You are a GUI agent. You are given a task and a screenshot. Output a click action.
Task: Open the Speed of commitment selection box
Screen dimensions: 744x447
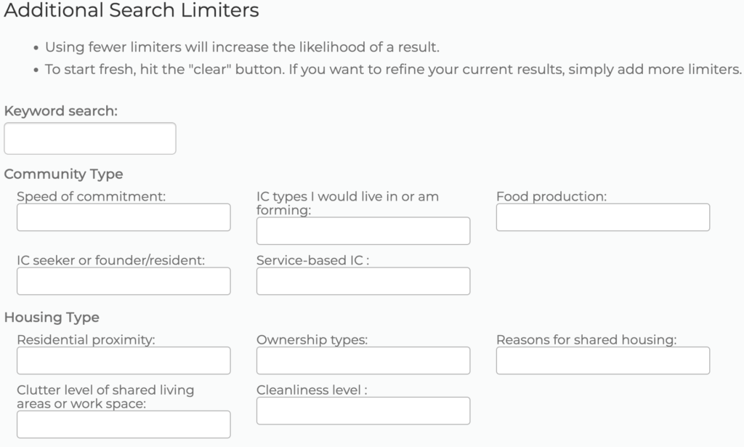[x=124, y=217]
